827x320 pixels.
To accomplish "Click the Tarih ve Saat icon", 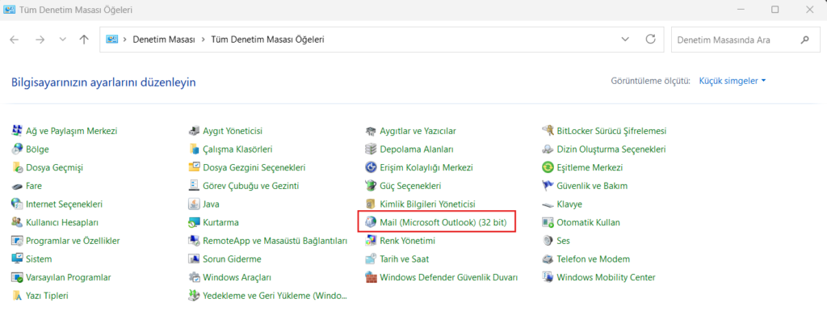I will [x=372, y=259].
